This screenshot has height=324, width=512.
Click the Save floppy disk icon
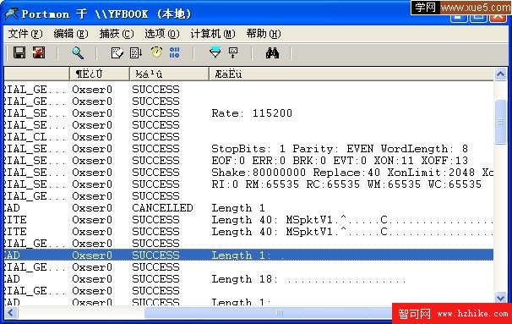[x=19, y=52]
